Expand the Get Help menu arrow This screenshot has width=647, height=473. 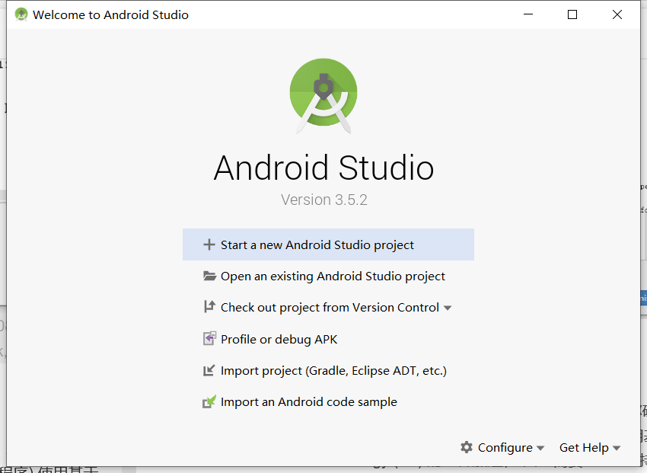617,448
